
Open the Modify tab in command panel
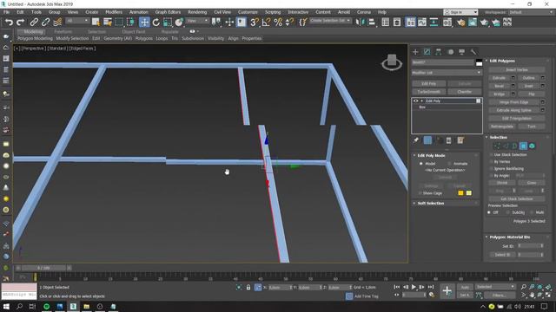[427, 52]
